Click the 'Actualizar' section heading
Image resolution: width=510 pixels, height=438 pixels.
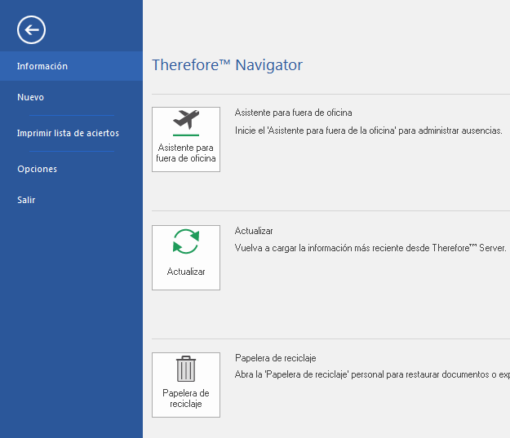pyautogui.click(x=254, y=231)
